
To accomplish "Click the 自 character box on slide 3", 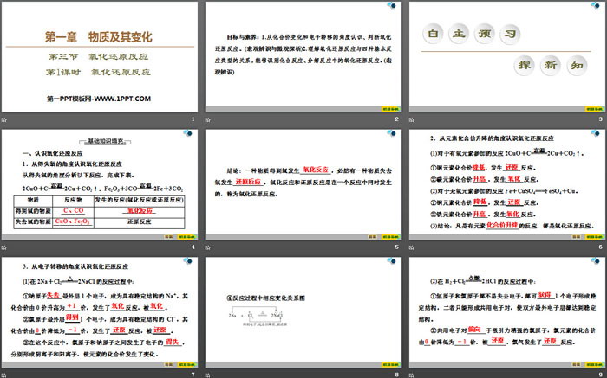I will tap(434, 35).
